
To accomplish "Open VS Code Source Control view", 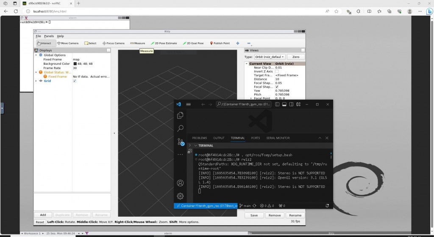I will (181, 142).
